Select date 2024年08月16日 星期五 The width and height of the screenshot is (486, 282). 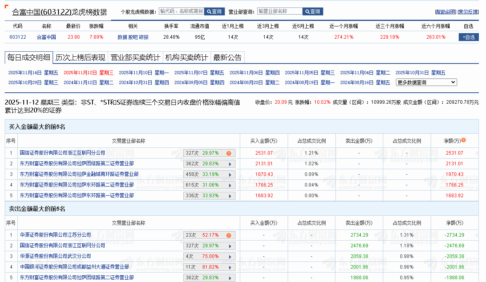365,82
